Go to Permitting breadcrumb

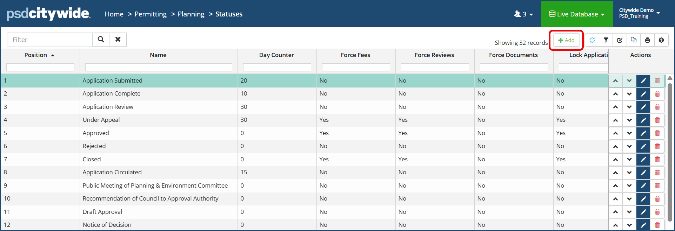click(151, 14)
